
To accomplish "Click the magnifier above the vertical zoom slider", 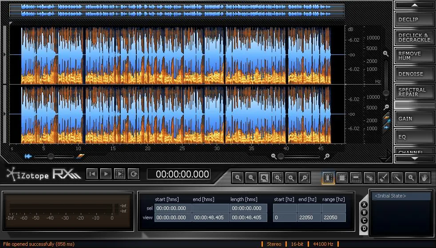I will click(386, 54).
